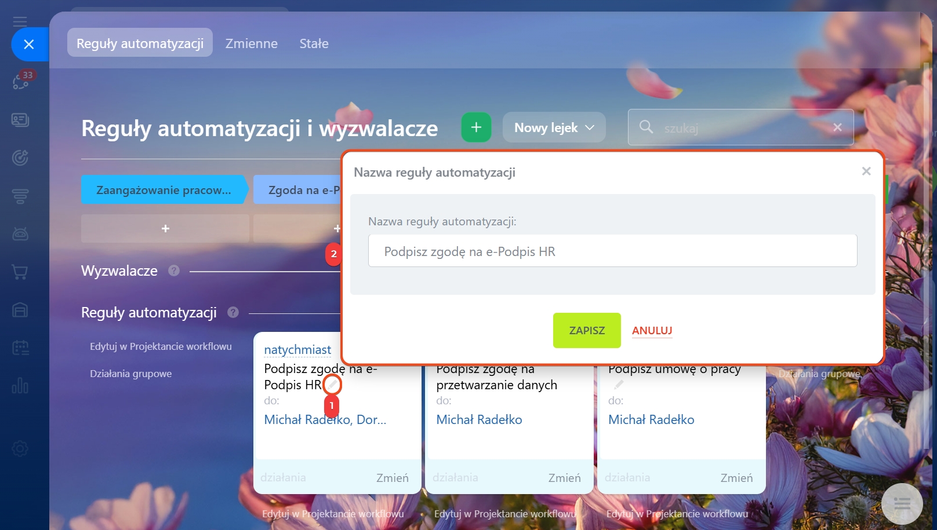Viewport: 937px width, 530px height.
Task: Select the Zaangażowanie pracow... stage
Action: tap(164, 189)
